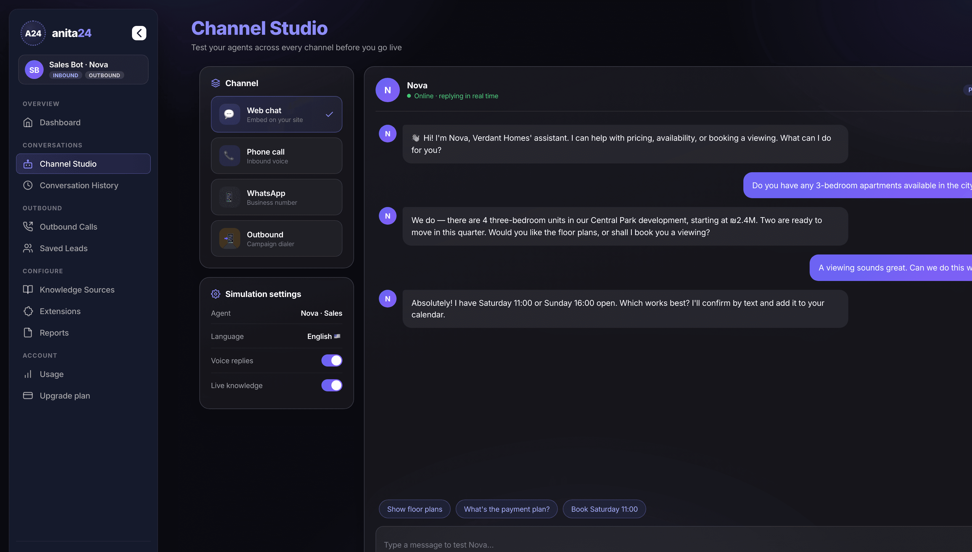Click the Web chat speech bubble icon
The height and width of the screenshot is (552, 972).
229,114
